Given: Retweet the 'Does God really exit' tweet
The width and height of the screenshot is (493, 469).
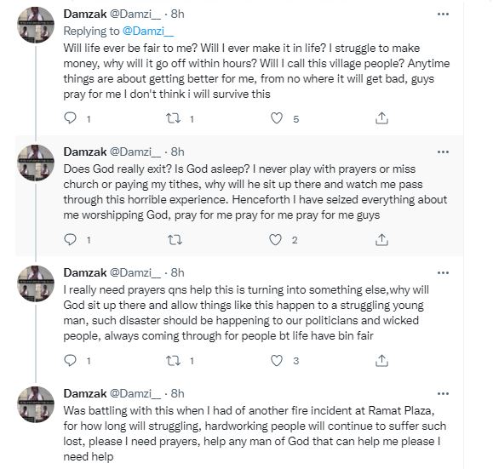Looking at the screenshot, I should point(175,239).
